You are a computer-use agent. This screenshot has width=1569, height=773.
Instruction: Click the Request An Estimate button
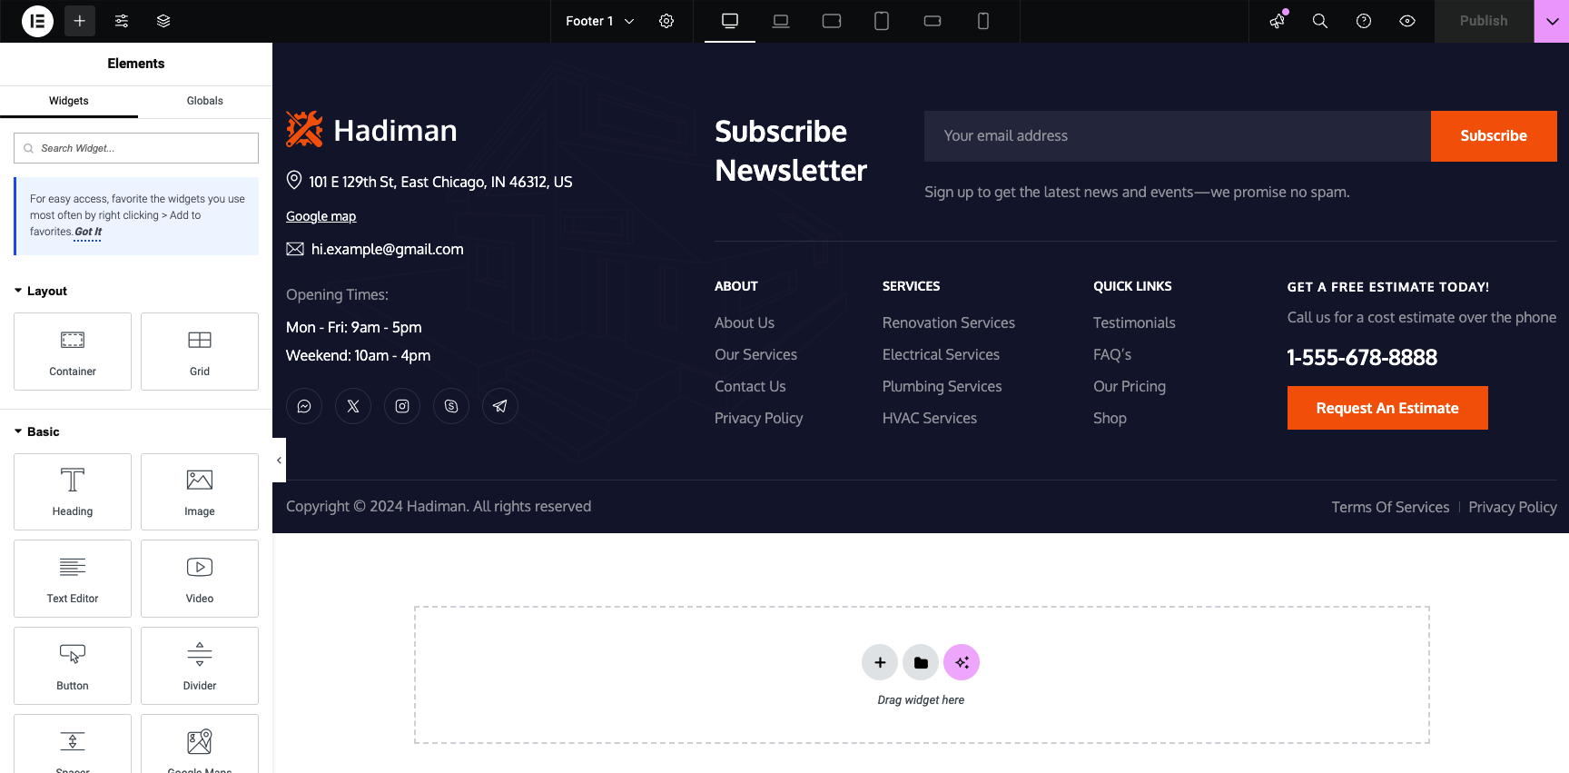pyautogui.click(x=1387, y=408)
